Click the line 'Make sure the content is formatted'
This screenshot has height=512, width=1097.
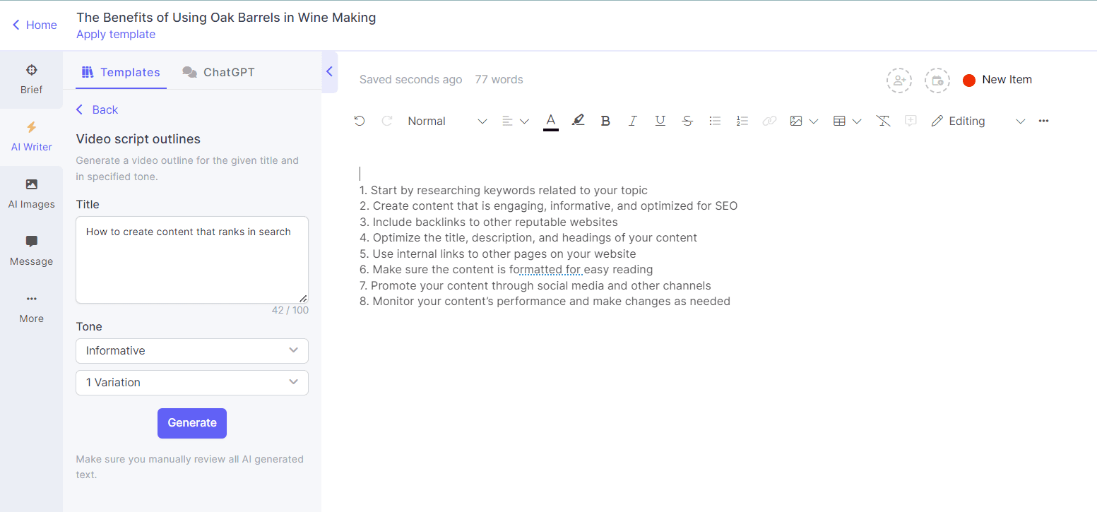pyautogui.click(x=506, y=269)
